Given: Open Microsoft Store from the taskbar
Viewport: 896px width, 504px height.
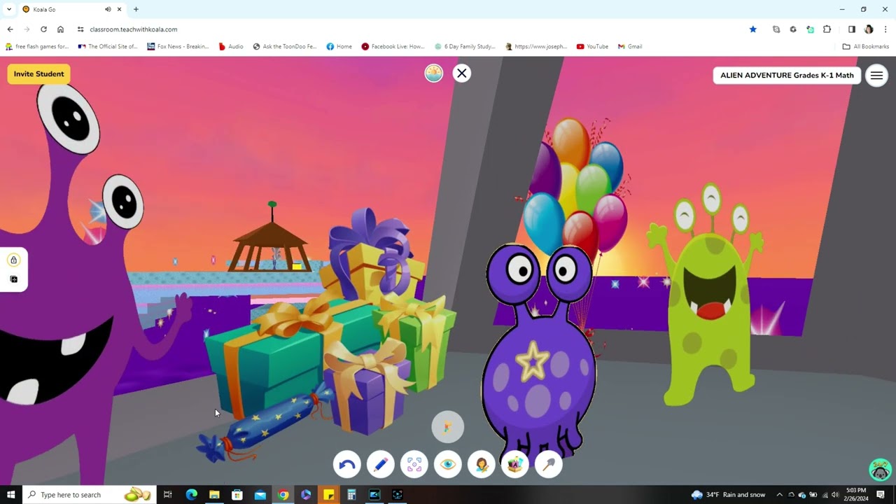Looking at the screenshot, I should tap(237, 495).
